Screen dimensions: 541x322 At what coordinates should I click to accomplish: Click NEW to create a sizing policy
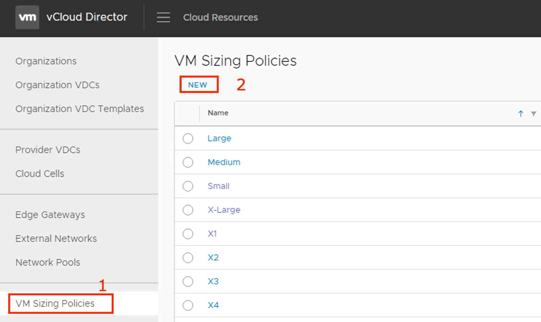pyautogui.click(x=198, y=85)
